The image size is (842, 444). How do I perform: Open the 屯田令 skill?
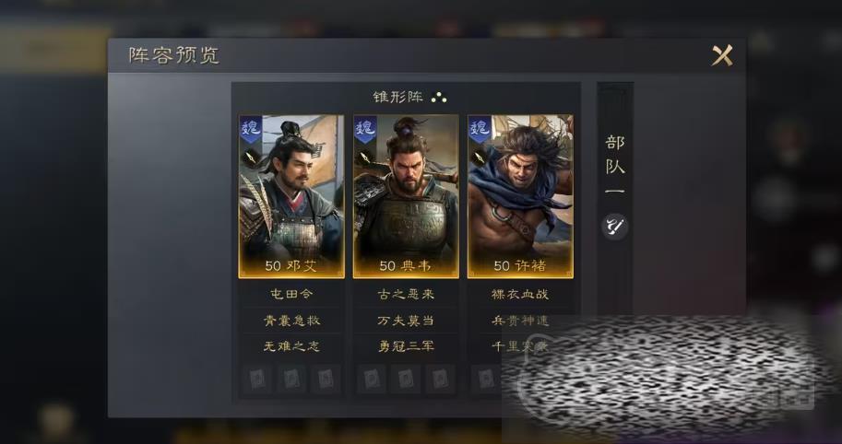(x=291, y=295)
